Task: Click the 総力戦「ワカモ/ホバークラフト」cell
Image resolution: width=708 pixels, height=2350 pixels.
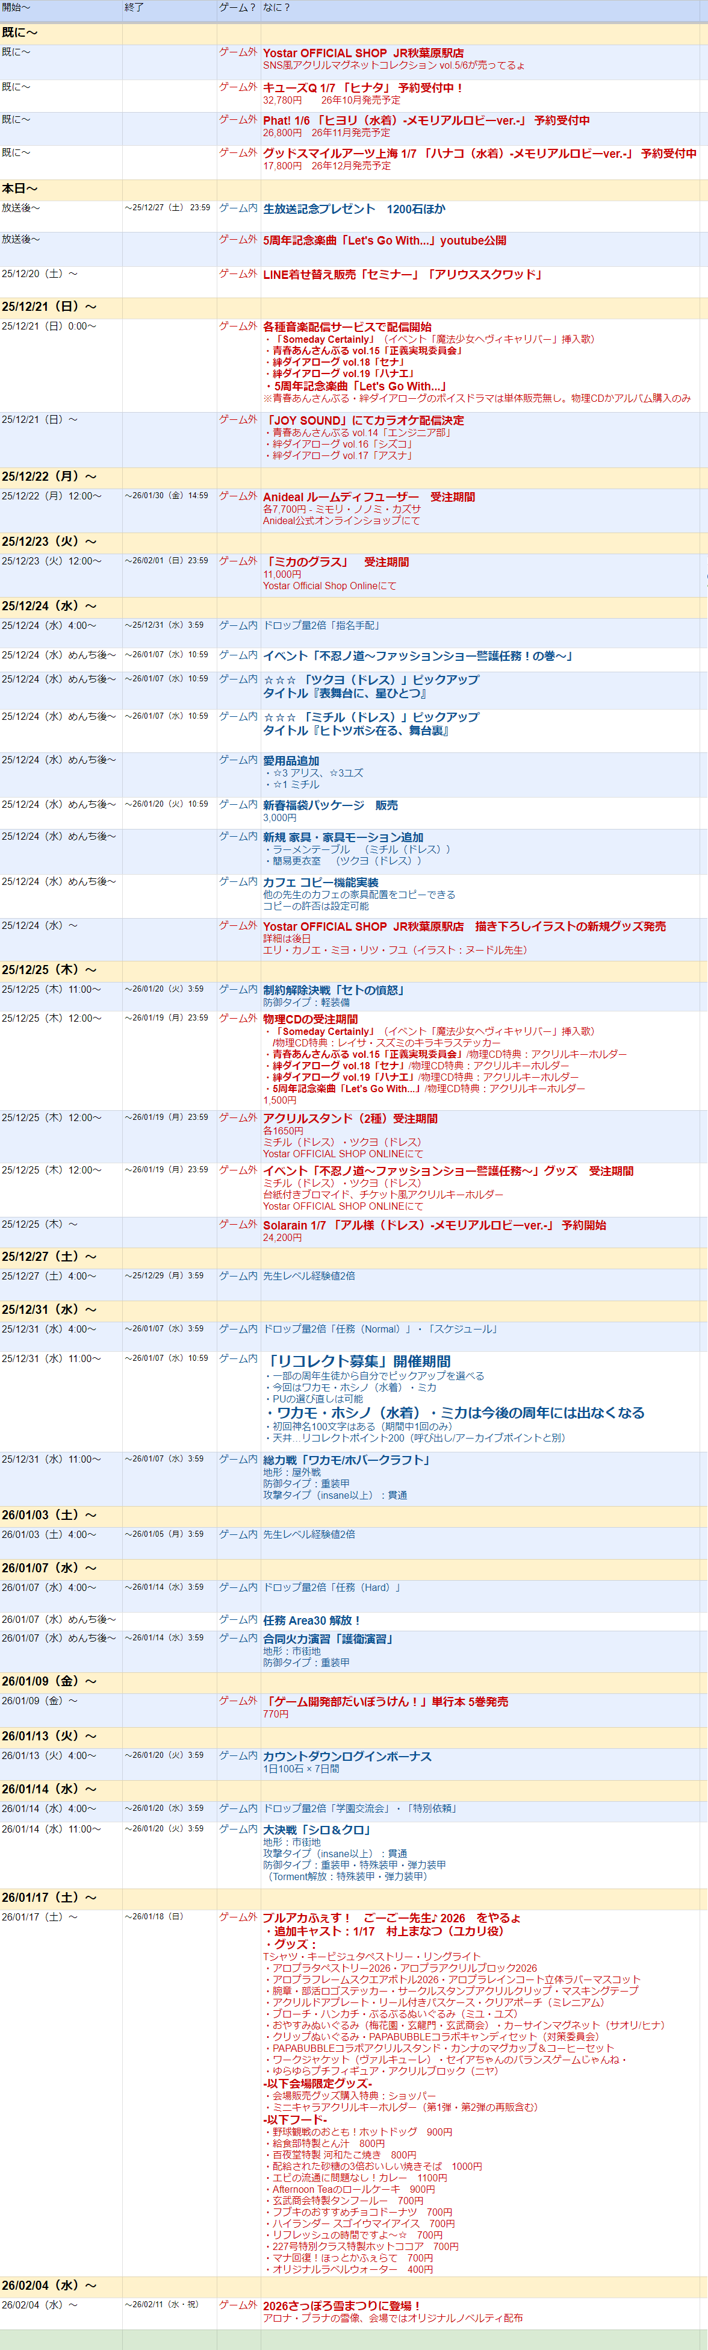Action: [x=346, y=1460]
